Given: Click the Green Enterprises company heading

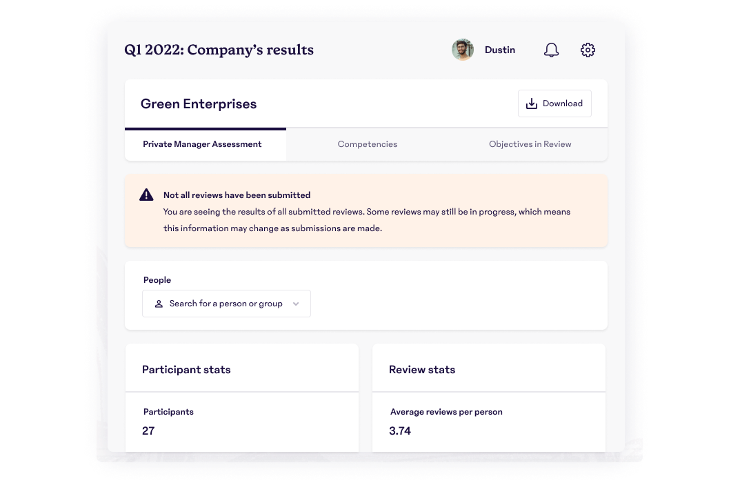Looking at the screenshot, I should 199,104.
